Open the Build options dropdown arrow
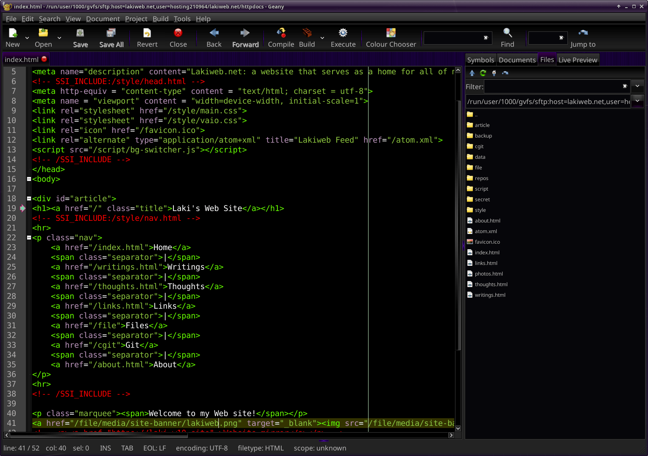The width and height of the screenshot is (648, 456). tap(322, 38)
